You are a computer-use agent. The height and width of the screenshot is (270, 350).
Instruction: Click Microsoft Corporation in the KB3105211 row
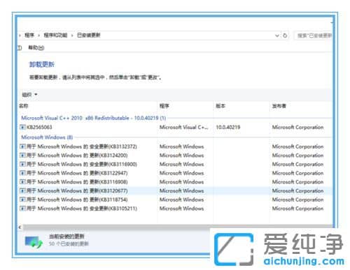[297, 209]
